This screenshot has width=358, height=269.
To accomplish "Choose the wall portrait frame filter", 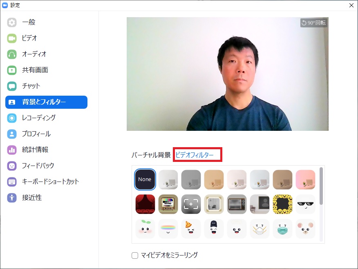I will tap(260, 204).
